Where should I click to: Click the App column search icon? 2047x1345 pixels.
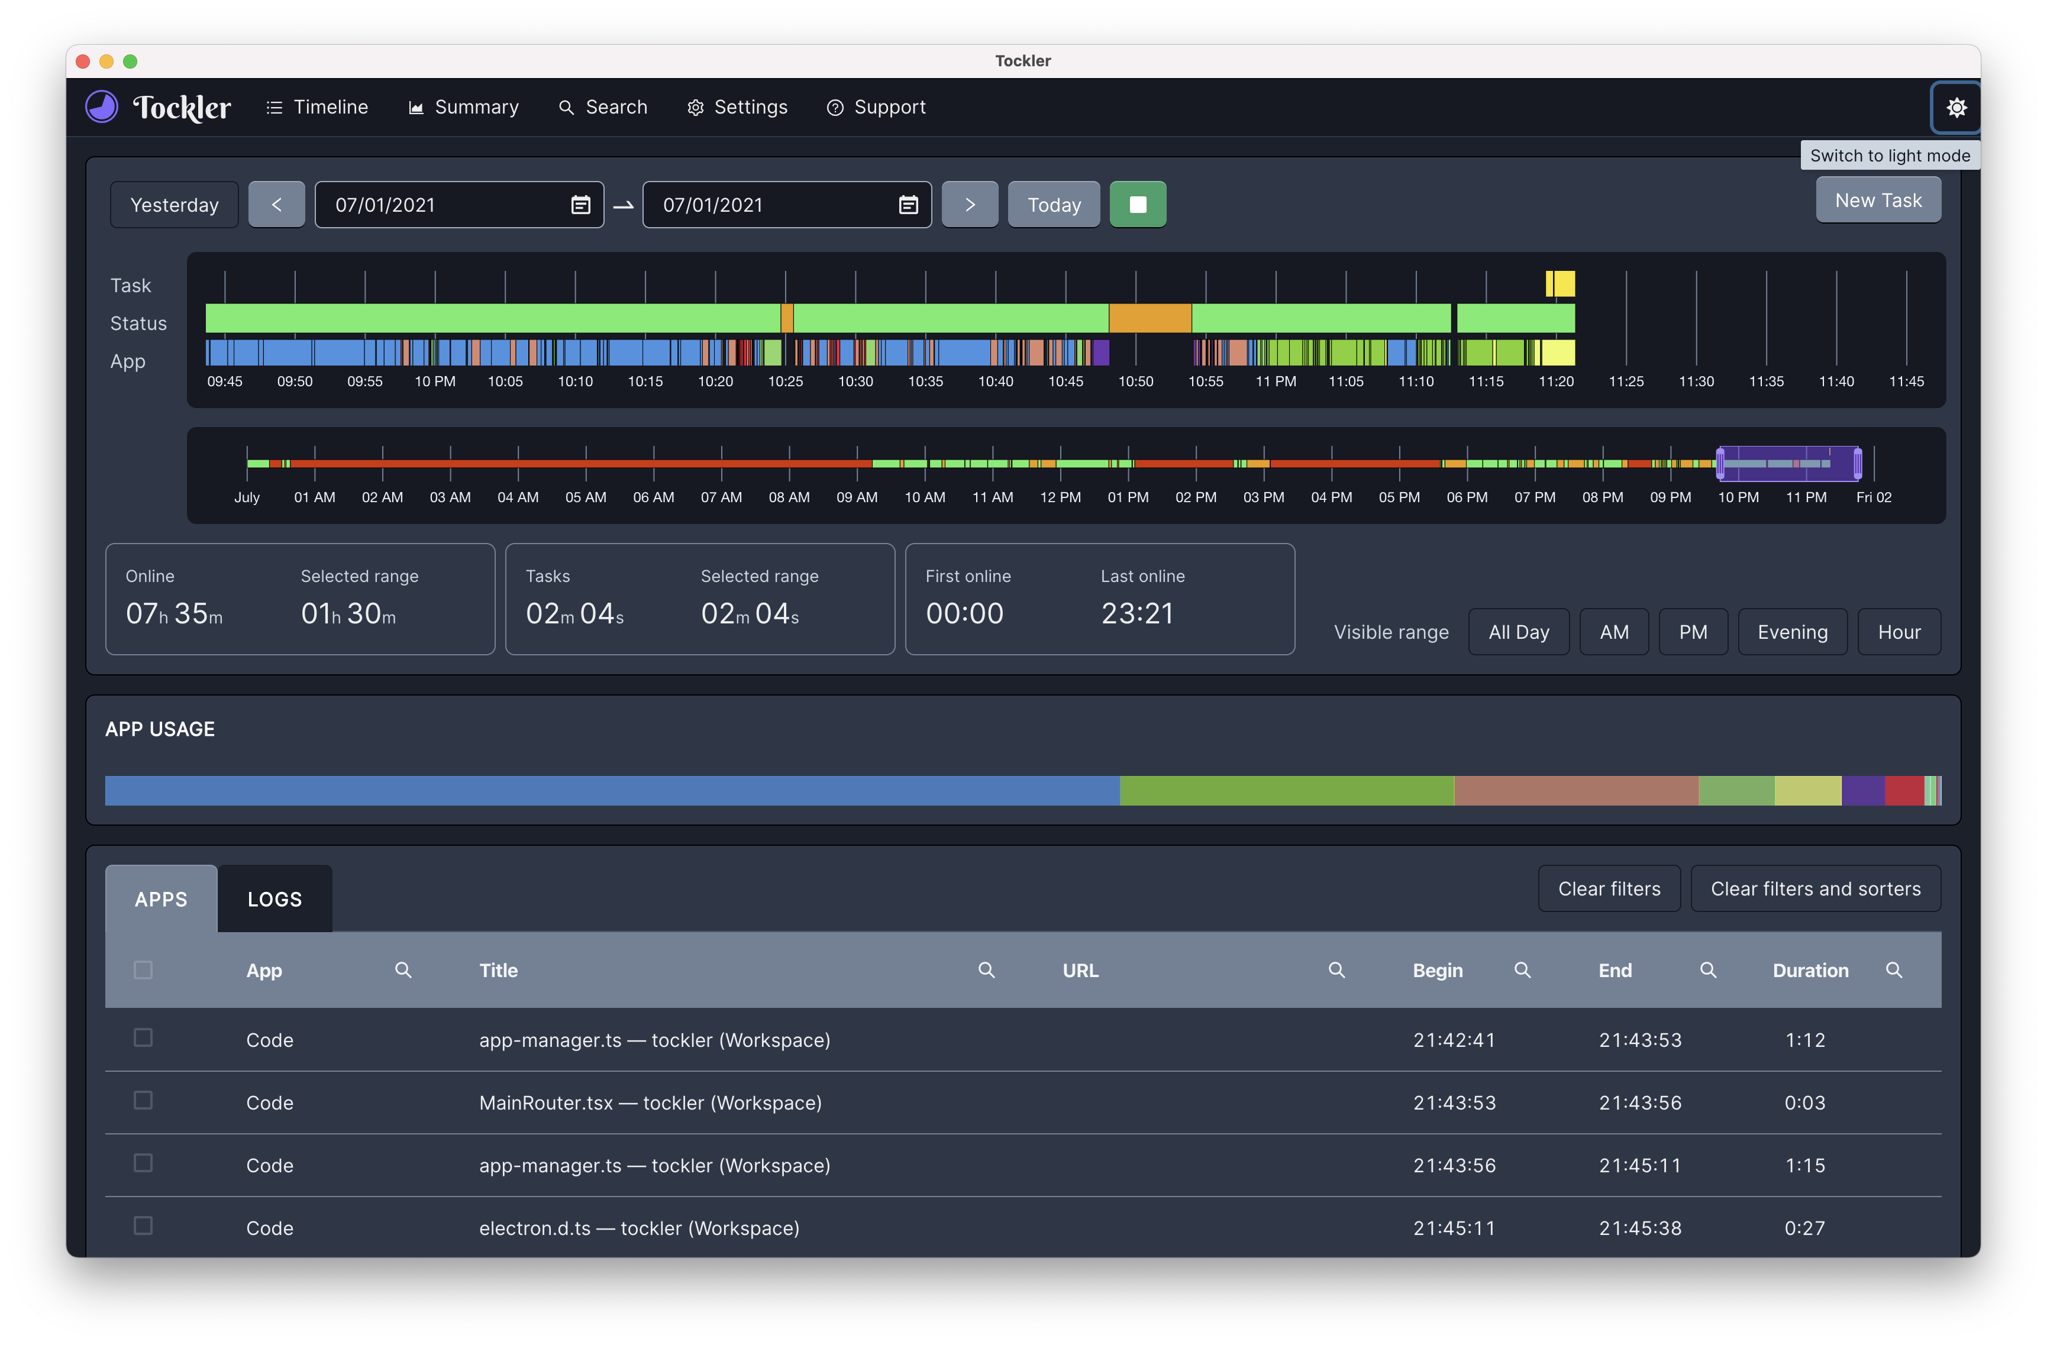click(x=402, y=970)
